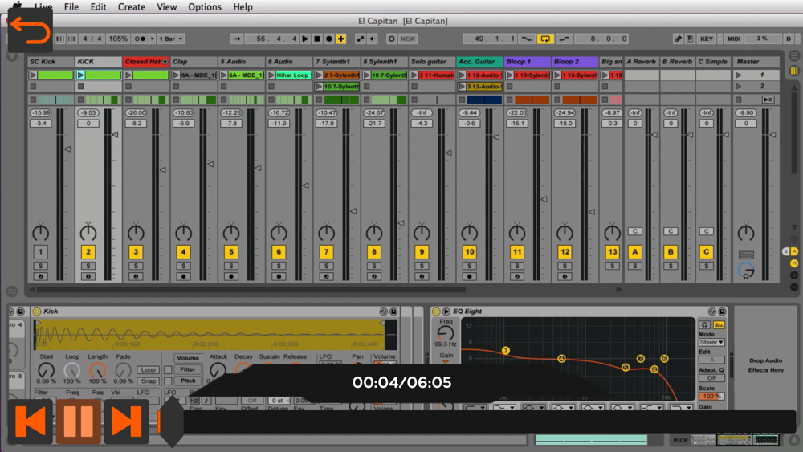This screenshot has height=452, width=803.
Task: Solo the Closed Hat track
Action: pos(136,267)
